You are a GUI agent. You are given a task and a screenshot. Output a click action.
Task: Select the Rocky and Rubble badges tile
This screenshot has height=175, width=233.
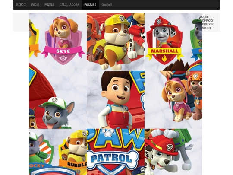pyautogui.click(x=58, y=152)
